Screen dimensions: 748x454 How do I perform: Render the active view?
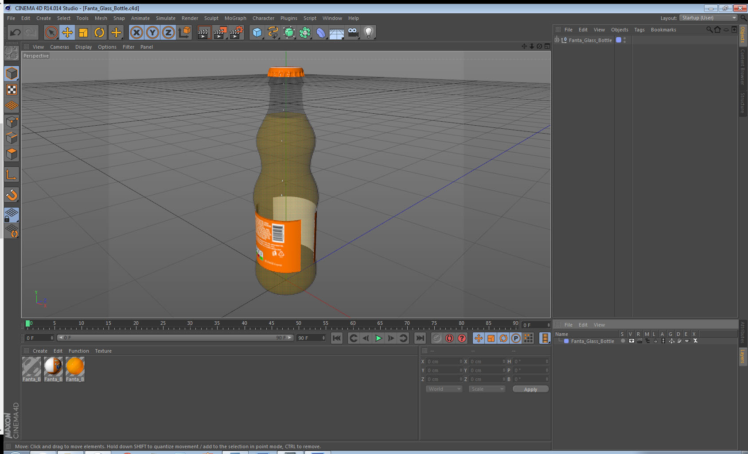203,32
